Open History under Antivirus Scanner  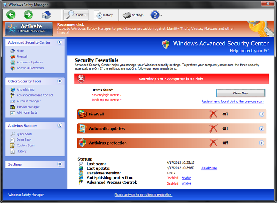pos(21,151)
